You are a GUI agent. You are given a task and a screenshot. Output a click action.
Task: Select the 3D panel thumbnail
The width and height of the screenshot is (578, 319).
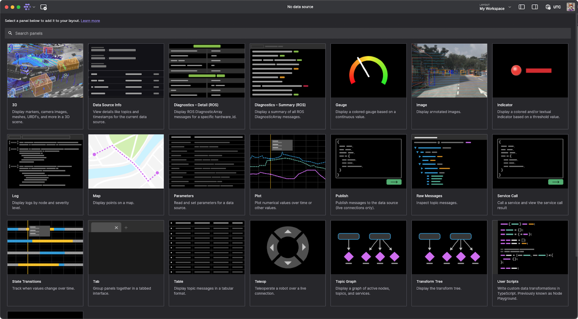[45, 71]
